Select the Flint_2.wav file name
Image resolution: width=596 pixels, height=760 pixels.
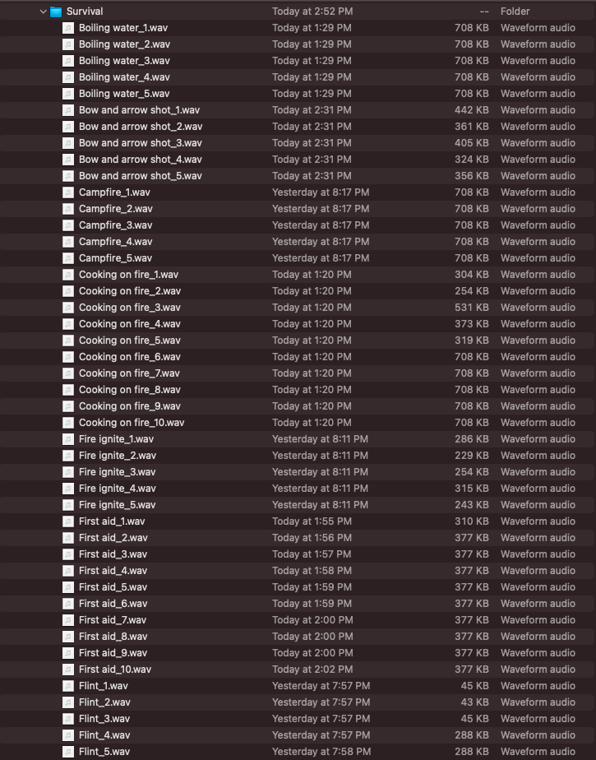click(x=104, y=702)
